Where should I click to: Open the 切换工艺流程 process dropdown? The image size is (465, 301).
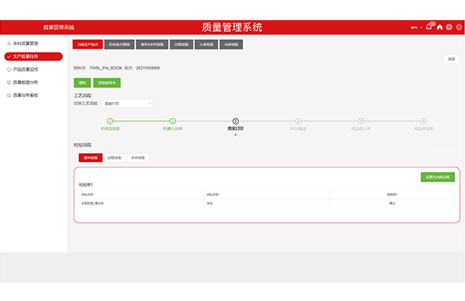coord(127,104)
